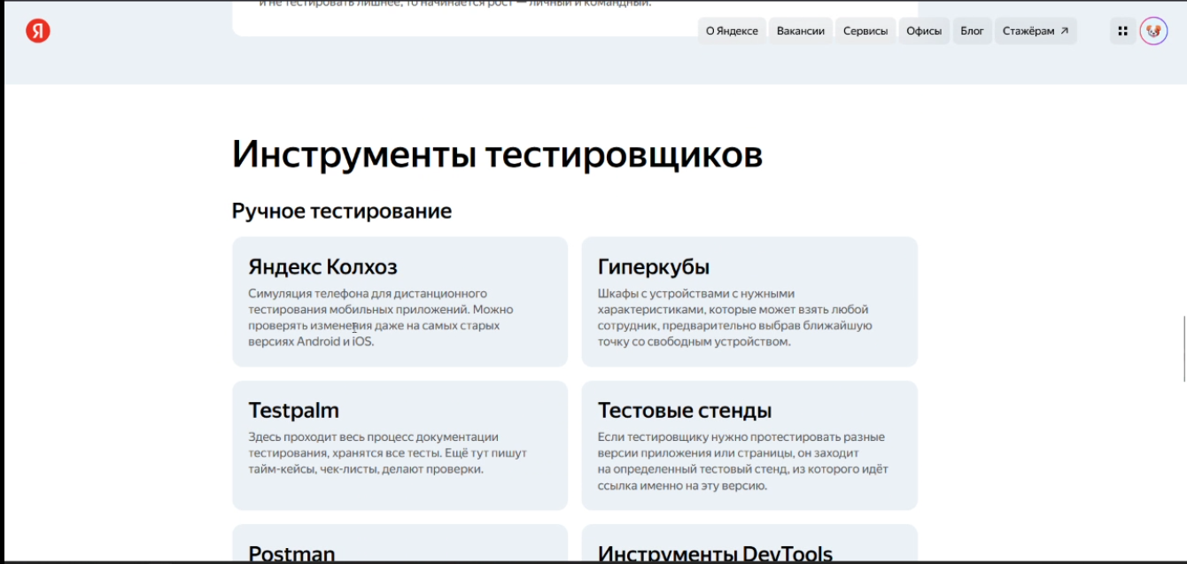Click the Гиперкубы card title
This screenshot has width=1187, height=564.
click(x=653, y=267)
